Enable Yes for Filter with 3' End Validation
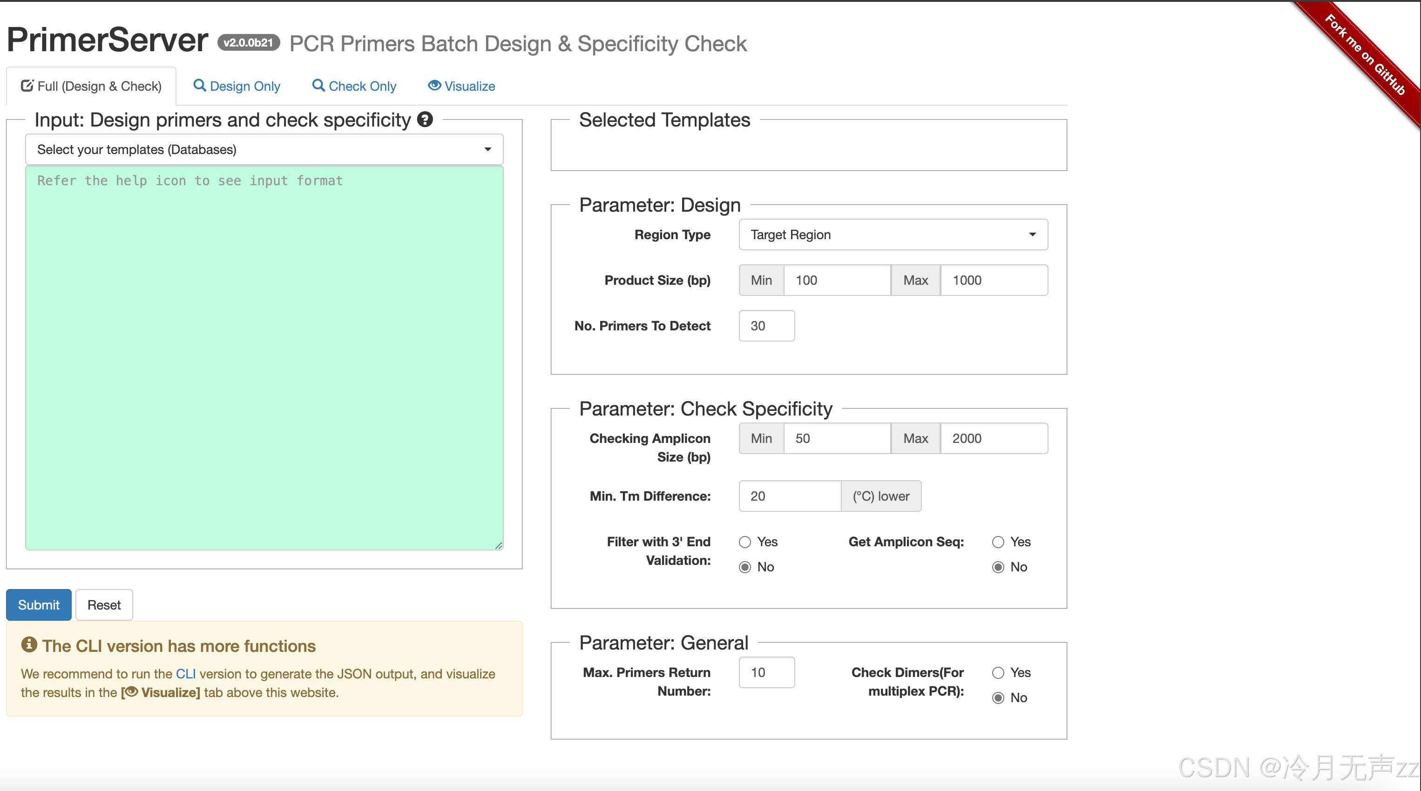Image resolution: width=1421 pixels, height=791 pixels. point(744,542)
